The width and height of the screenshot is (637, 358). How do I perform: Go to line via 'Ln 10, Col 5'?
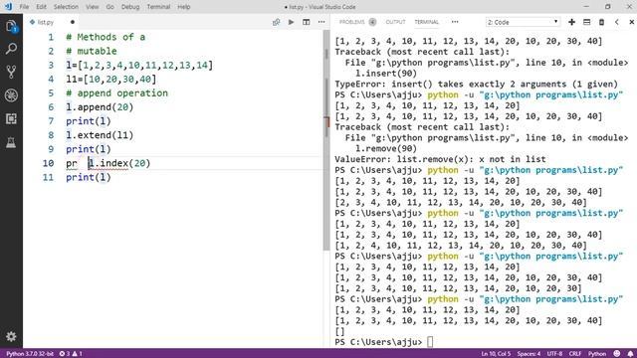pos(496,354)
